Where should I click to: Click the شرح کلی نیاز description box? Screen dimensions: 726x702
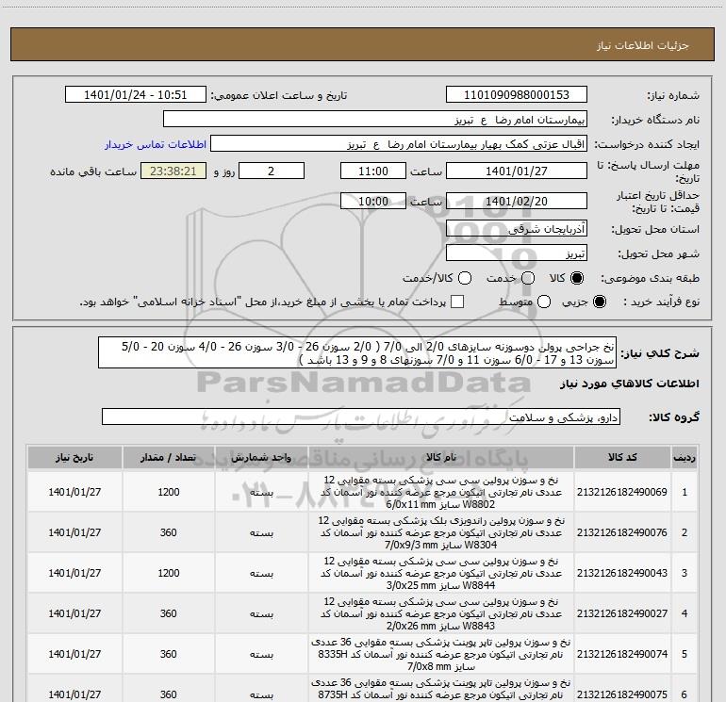coord(357,352)
